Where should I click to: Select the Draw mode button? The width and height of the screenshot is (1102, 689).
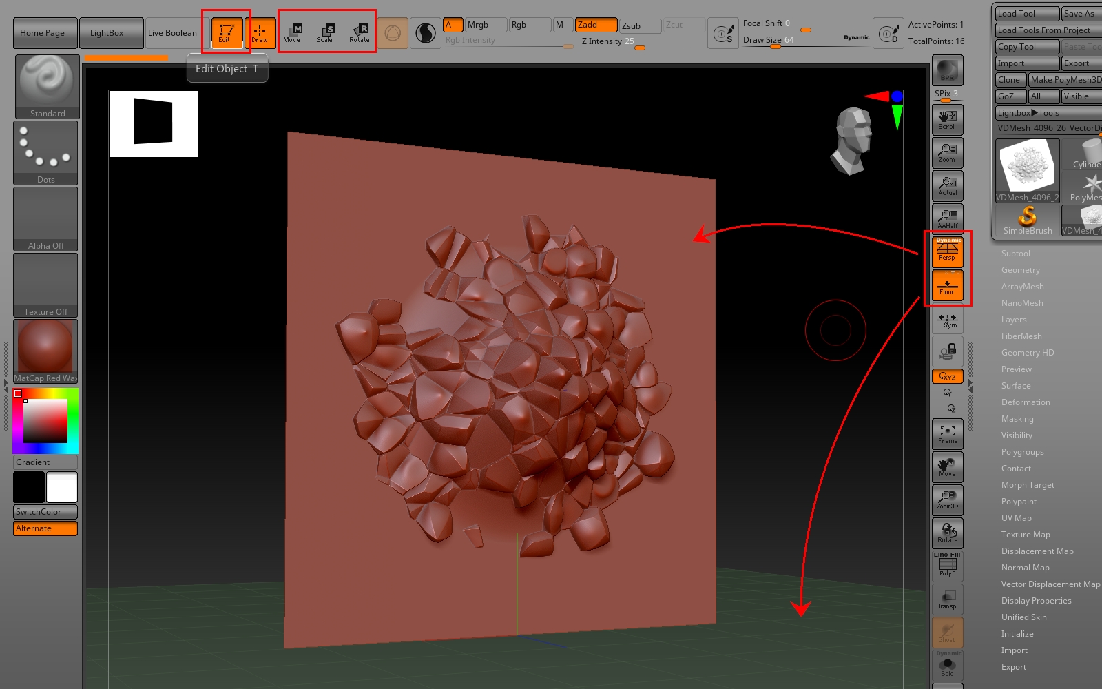[260, 32]
